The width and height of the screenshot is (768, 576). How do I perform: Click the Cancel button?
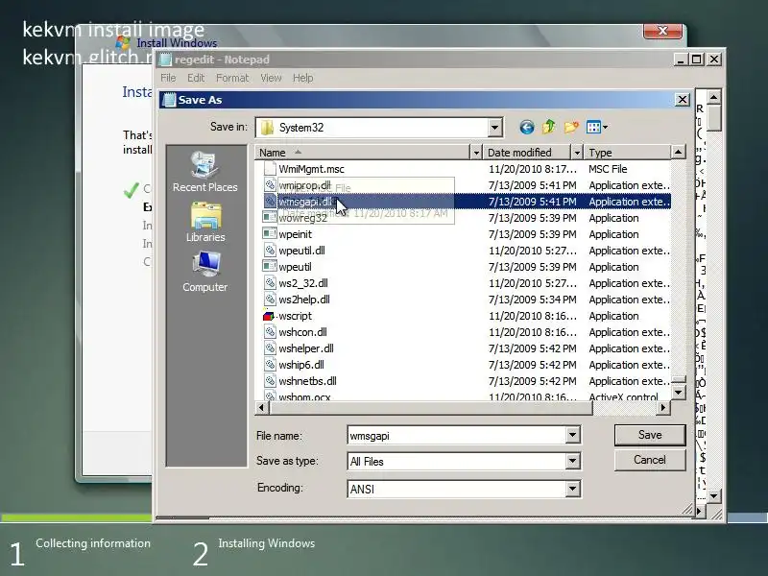click(x=650, y=460)
